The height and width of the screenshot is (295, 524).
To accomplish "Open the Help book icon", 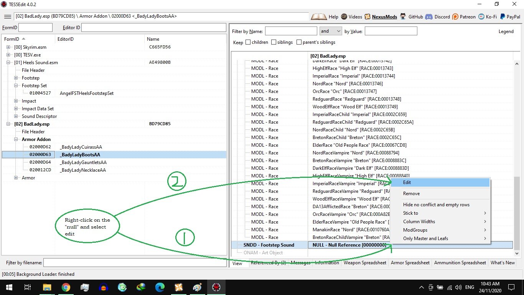I will click(x=318, y=17).
